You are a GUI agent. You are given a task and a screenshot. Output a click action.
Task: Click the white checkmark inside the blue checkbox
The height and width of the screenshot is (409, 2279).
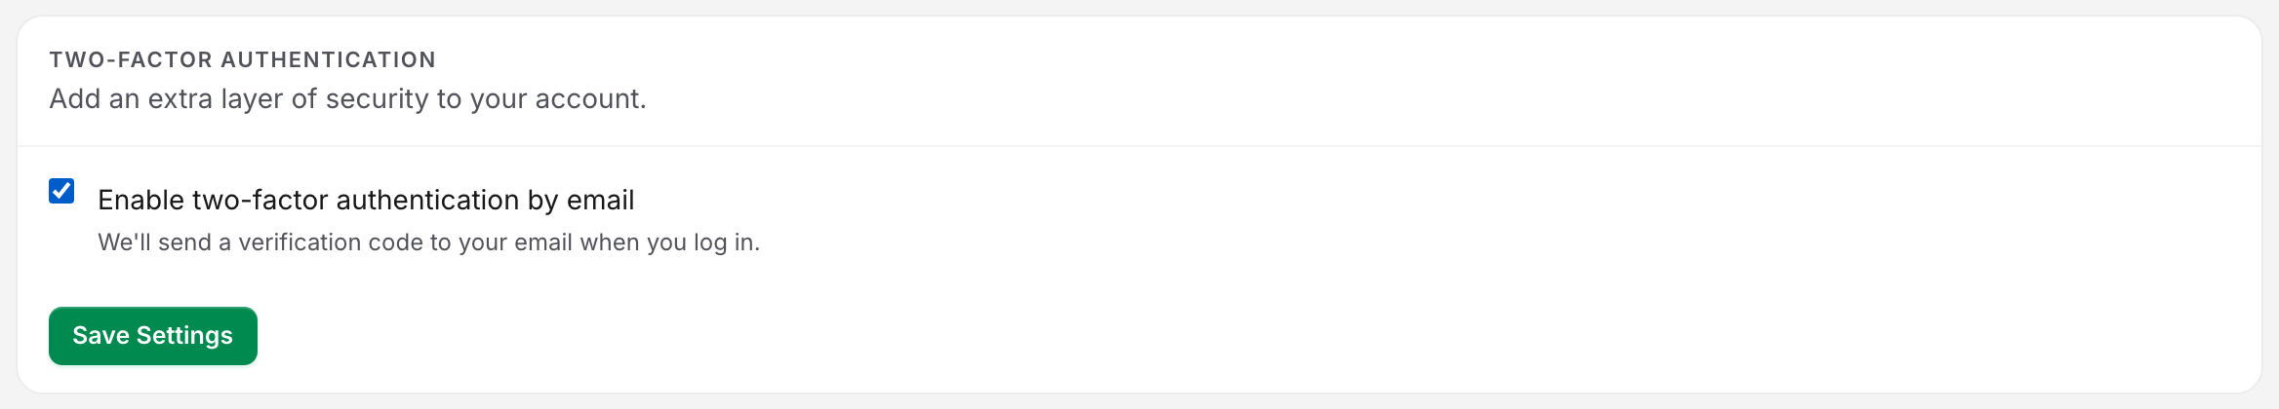61,191
